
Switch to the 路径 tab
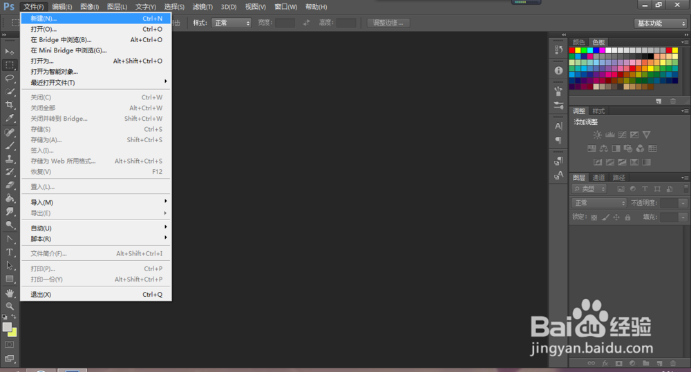[618, 177]
